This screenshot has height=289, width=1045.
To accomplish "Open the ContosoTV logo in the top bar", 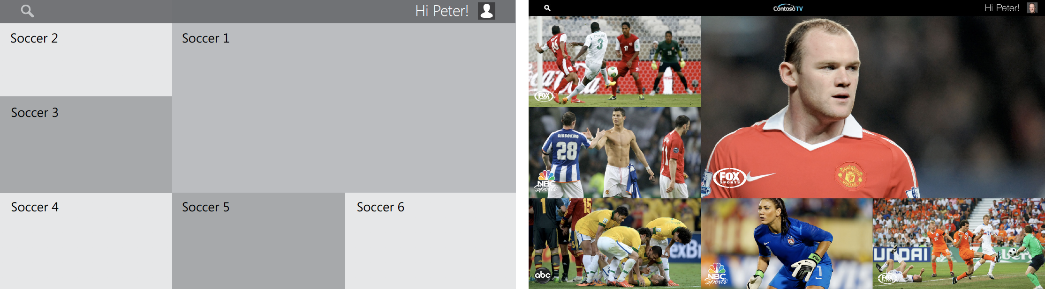I will [x=788, y=8].
